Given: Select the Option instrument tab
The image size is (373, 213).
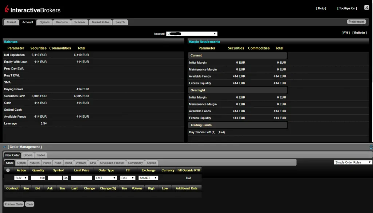Looking at the screenshot, I should (21, 163).
